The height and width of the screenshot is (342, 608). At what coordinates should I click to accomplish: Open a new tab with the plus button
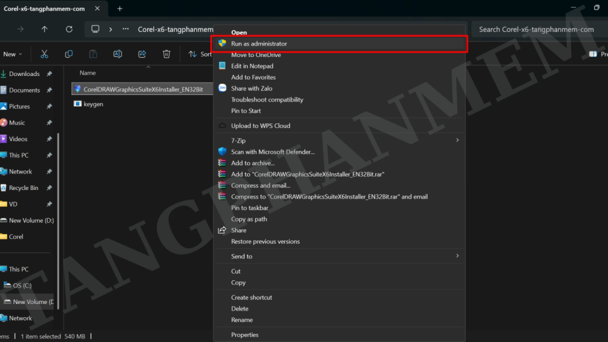coord(119,8)
